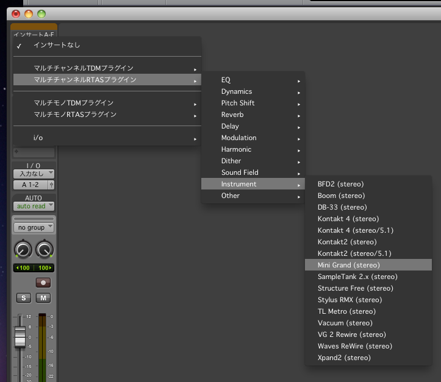Click the left pan value 100
The width and height of the screenshot is (441, 382).
23,267
